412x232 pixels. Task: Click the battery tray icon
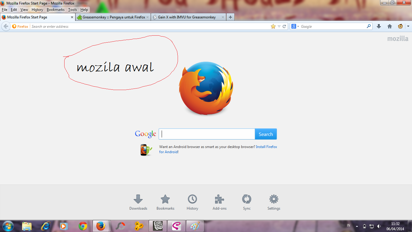coord(364,226)
